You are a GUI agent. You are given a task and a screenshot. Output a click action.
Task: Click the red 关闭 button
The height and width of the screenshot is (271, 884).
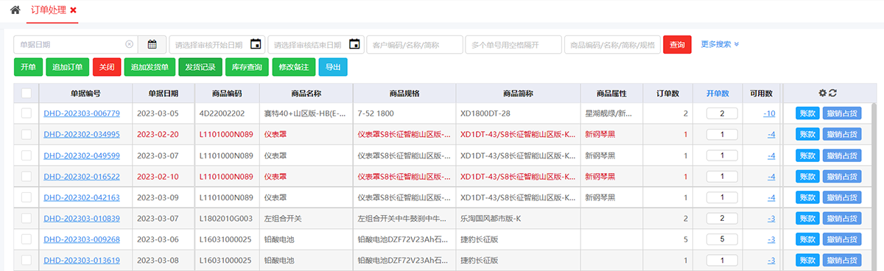pos(107,67)
